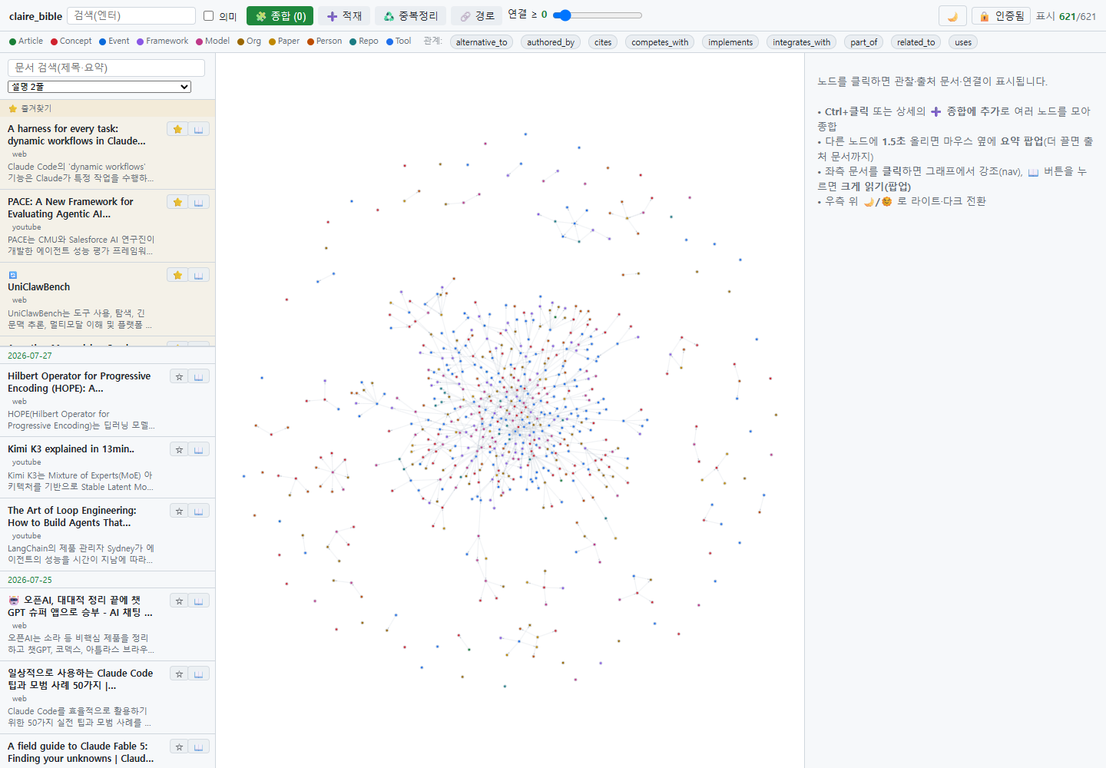Image resolution: width=1106 pixels, height=768 pixels.
Task: Toggle the authored_by relation filter
Action: coord(551,42)
